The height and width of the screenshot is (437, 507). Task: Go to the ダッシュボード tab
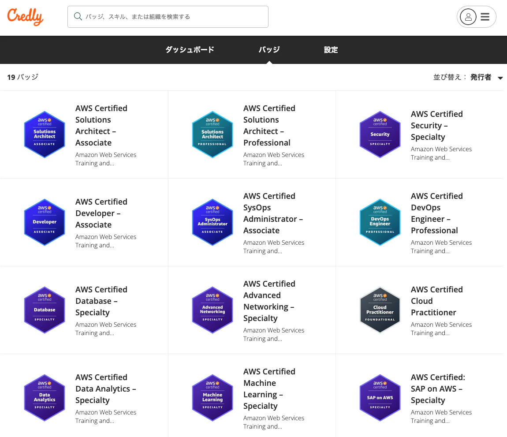(190, 49)
